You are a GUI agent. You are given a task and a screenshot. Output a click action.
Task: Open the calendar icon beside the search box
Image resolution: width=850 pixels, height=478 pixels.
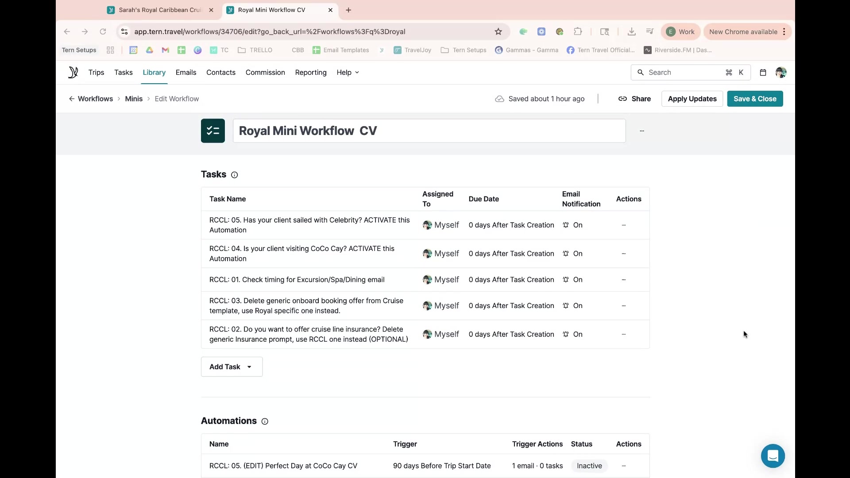pyautogui.click(x=763, y=73)
